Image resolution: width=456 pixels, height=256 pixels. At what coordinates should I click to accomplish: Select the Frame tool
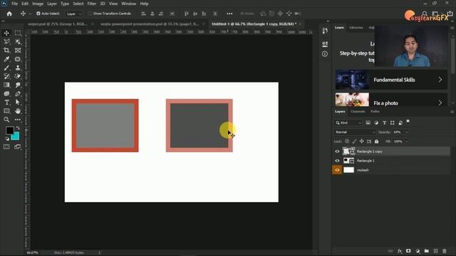18,50
